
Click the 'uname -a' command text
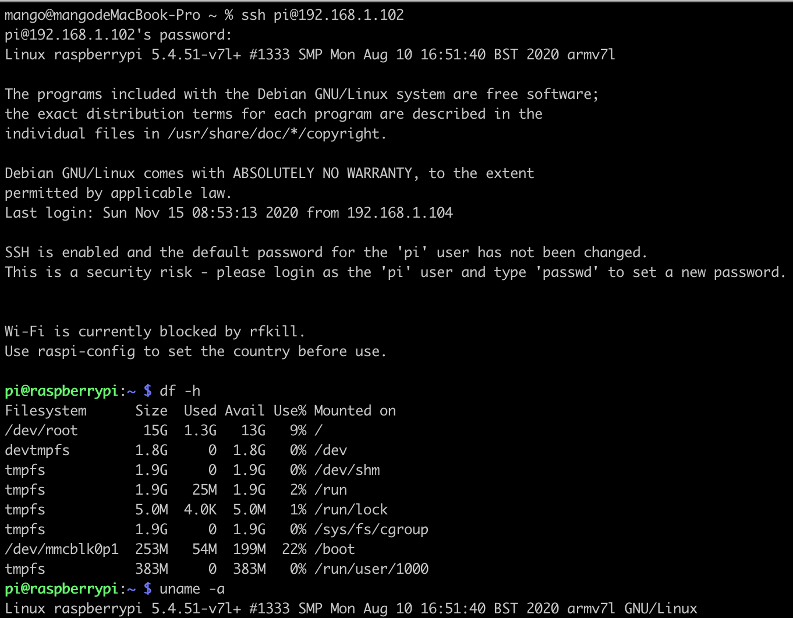coord(192,589)
